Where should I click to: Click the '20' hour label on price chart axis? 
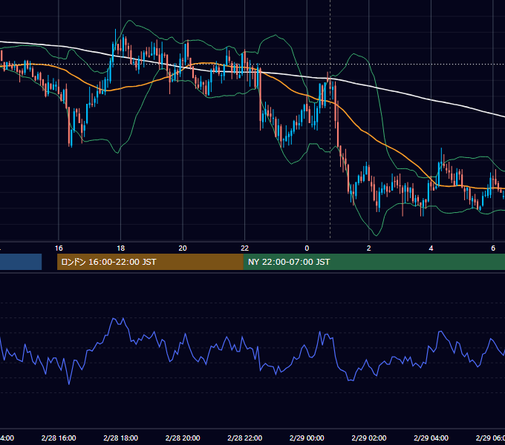pos(183,248)
